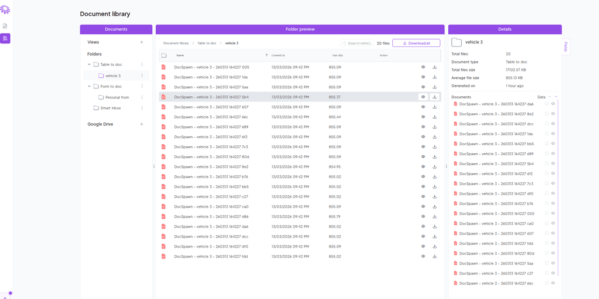Open the three-dot menu next to Smart inbox
The image size is (599, 299).
pyautogui.click(x=142, y=107)
